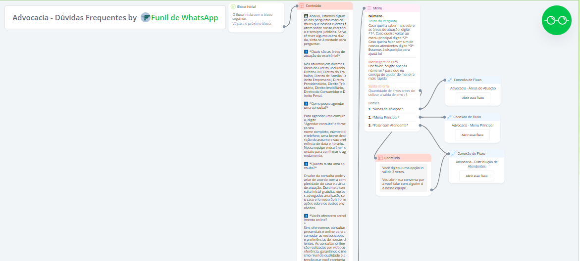Screen dimensions: 580x261
Task: Click the Distribuição de Atendentes connection icon
Action: (453, 153)
